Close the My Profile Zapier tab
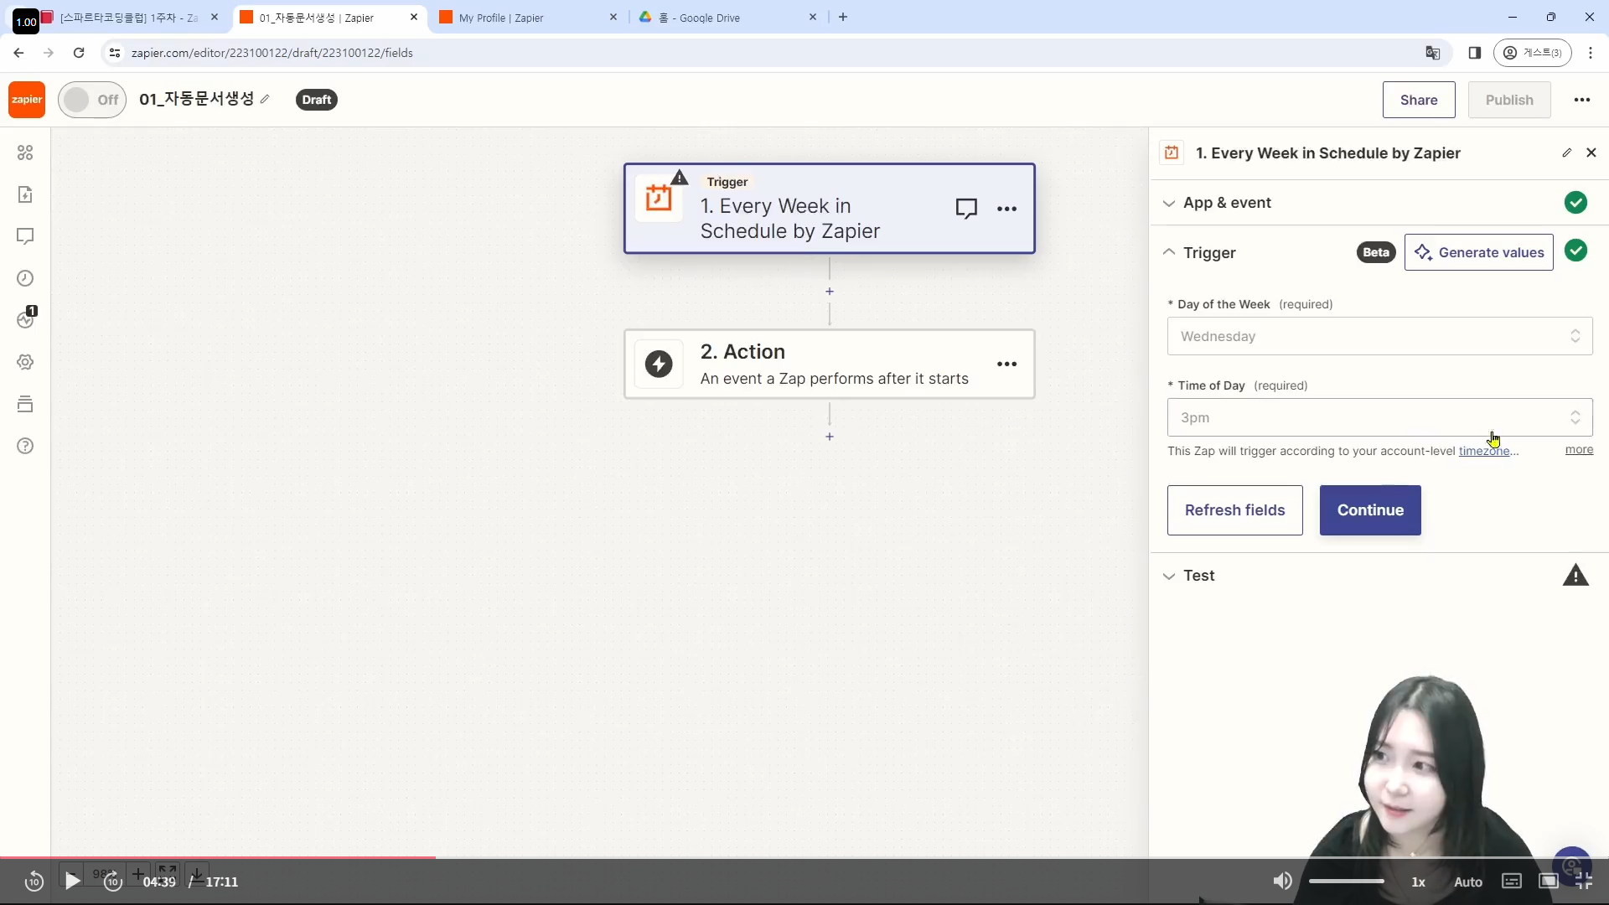Screen dimensions: 1609x905 coord(613,17)
